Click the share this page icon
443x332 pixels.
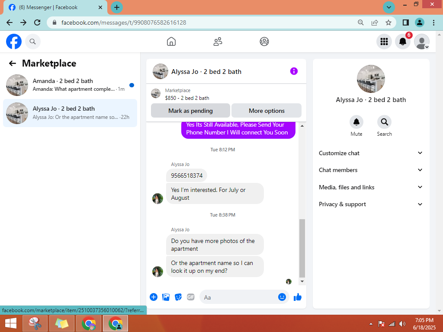point(375,22)
